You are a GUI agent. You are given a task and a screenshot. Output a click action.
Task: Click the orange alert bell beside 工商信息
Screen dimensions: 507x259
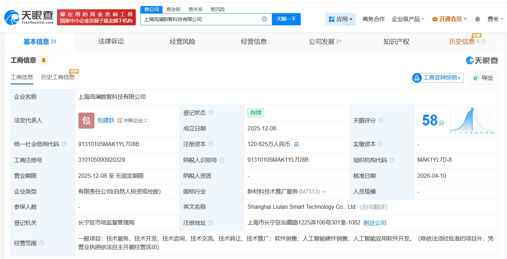[44, 60]
